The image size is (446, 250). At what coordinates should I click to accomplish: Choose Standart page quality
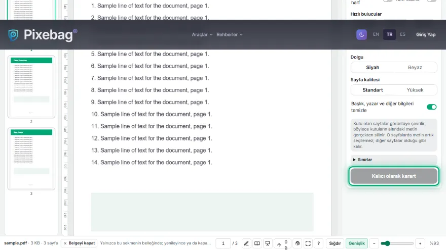pyautogui.click(x=373, y=90)
